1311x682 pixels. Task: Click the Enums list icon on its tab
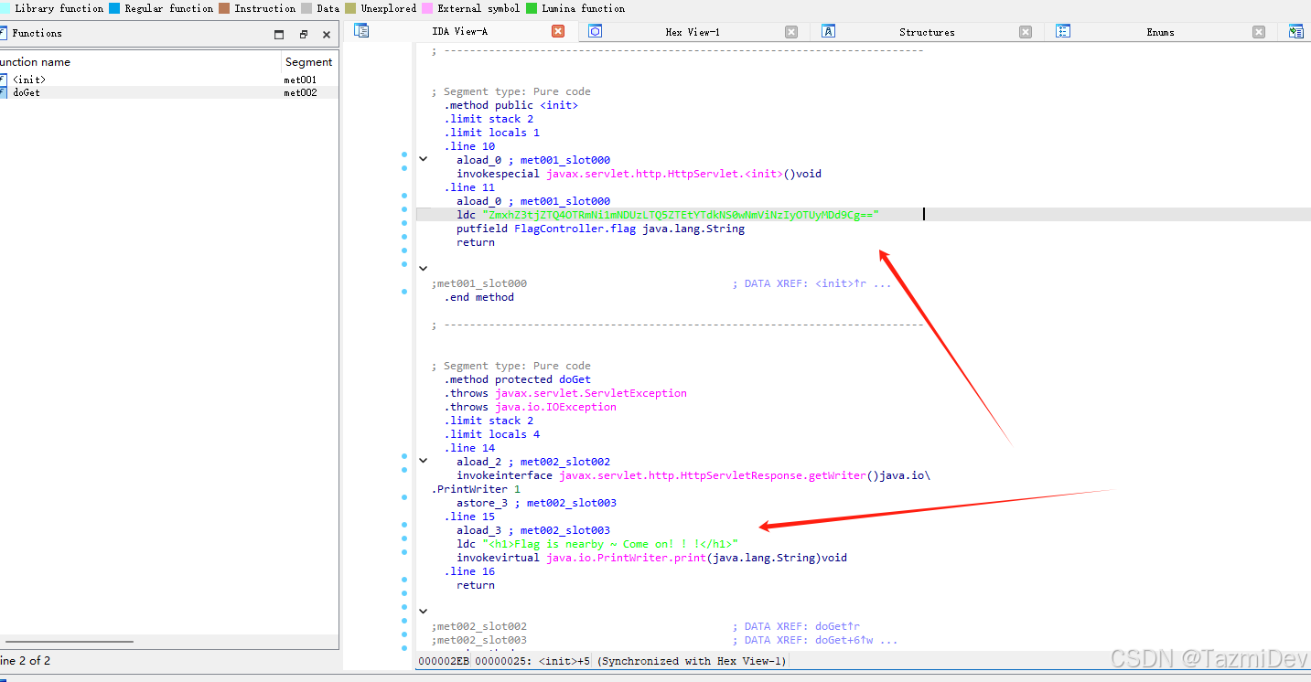coord(1063,30)
